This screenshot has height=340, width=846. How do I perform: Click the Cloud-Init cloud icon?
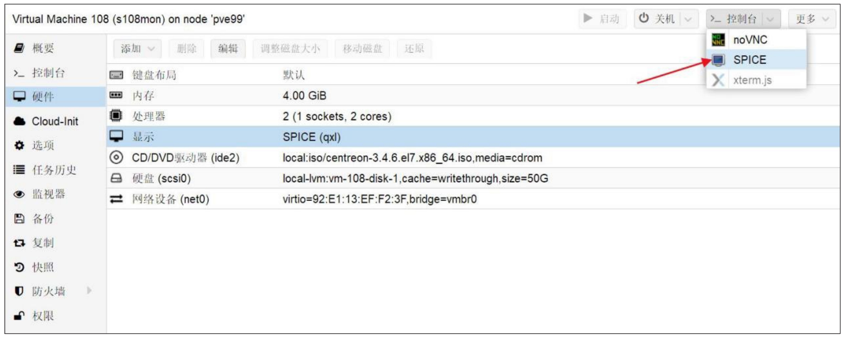tap(19, 121)
